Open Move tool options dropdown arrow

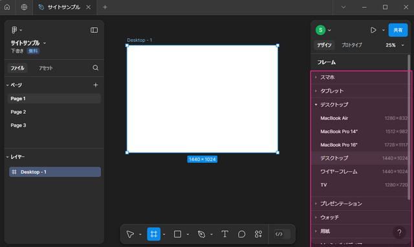click(140, 234)
